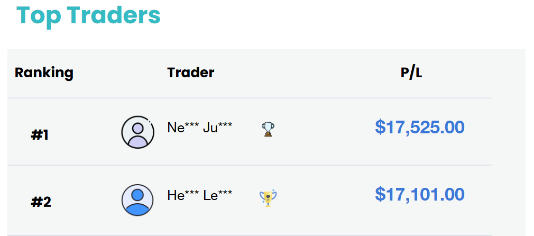The width and height of the screenshot is (534, 236).
Task: Click the blue avatar icon of trader #2
Action: 137,200
